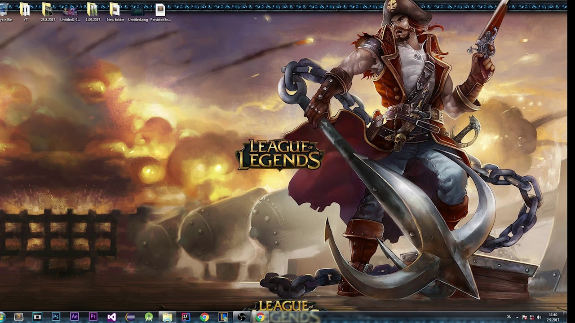This screenshot has width=575, height=323.
Task: Open the YT folder on desktop
Action: 26,12
